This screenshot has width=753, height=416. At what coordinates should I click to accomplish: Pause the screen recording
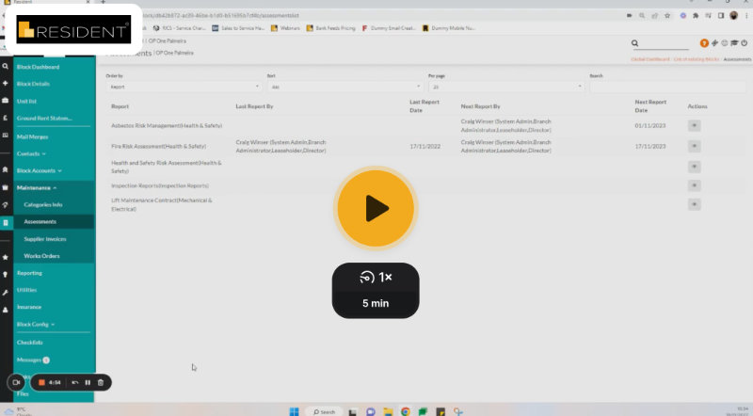(x=88, y=382)
